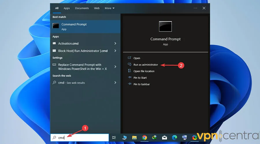
Task: Select the Web search tab
Action: tap(97, 8)
